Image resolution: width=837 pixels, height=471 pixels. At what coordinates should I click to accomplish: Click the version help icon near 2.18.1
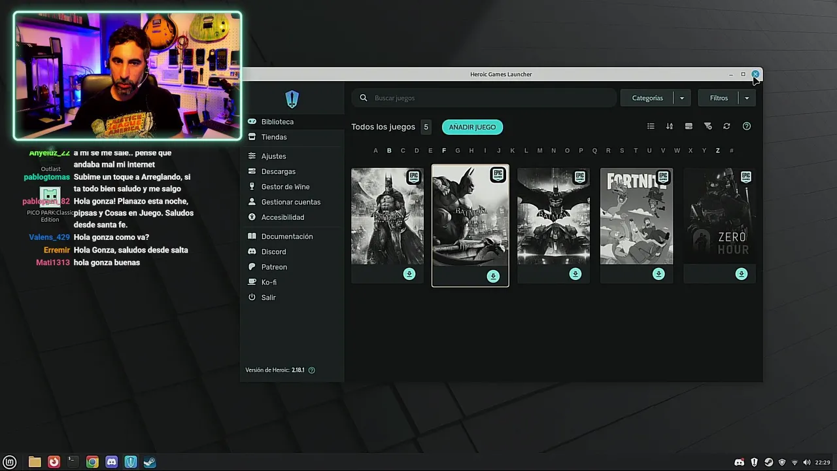[311, 370]
